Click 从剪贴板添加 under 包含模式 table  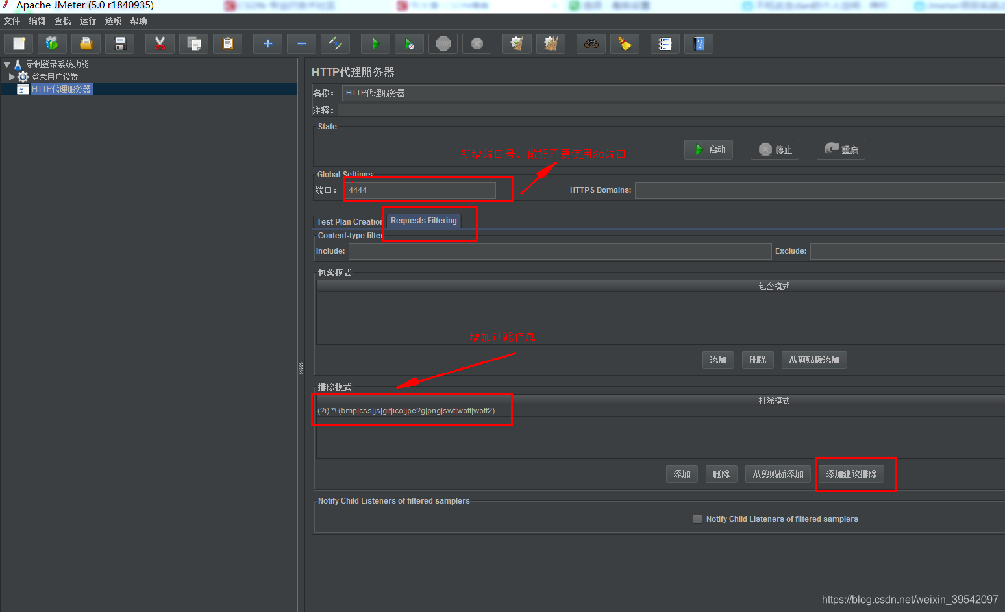pos(814,360)
